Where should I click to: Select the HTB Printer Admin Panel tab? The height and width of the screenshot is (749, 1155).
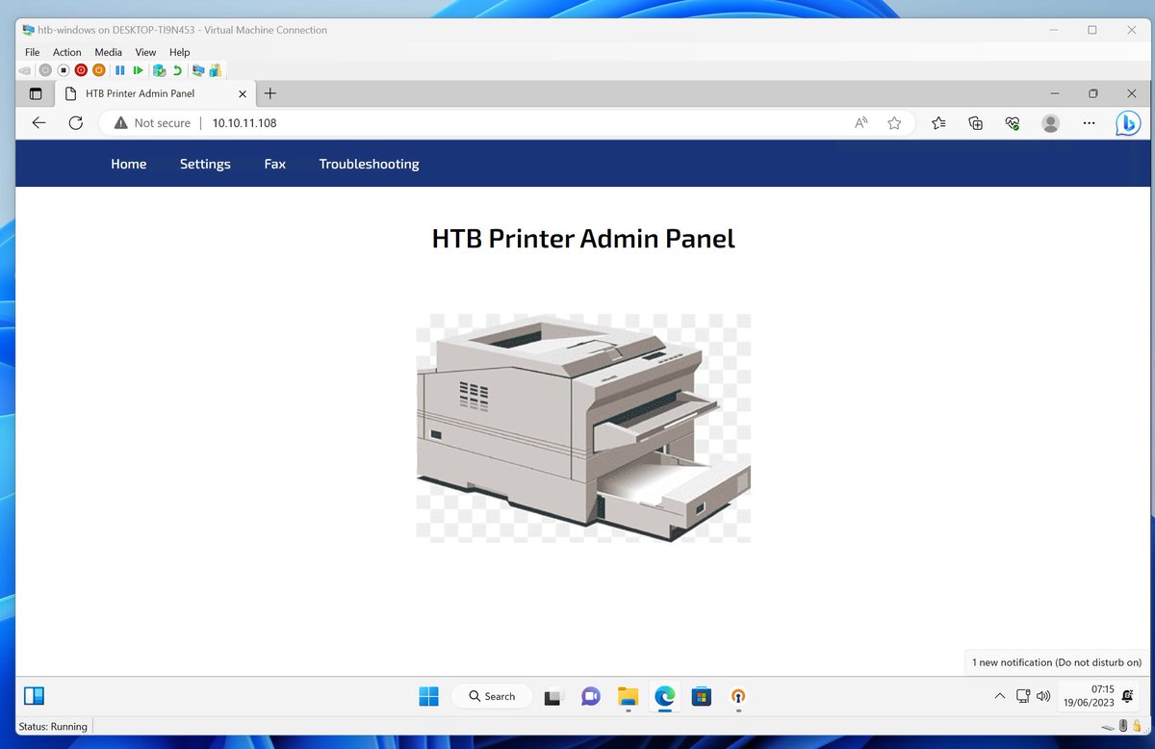[154, 93]
